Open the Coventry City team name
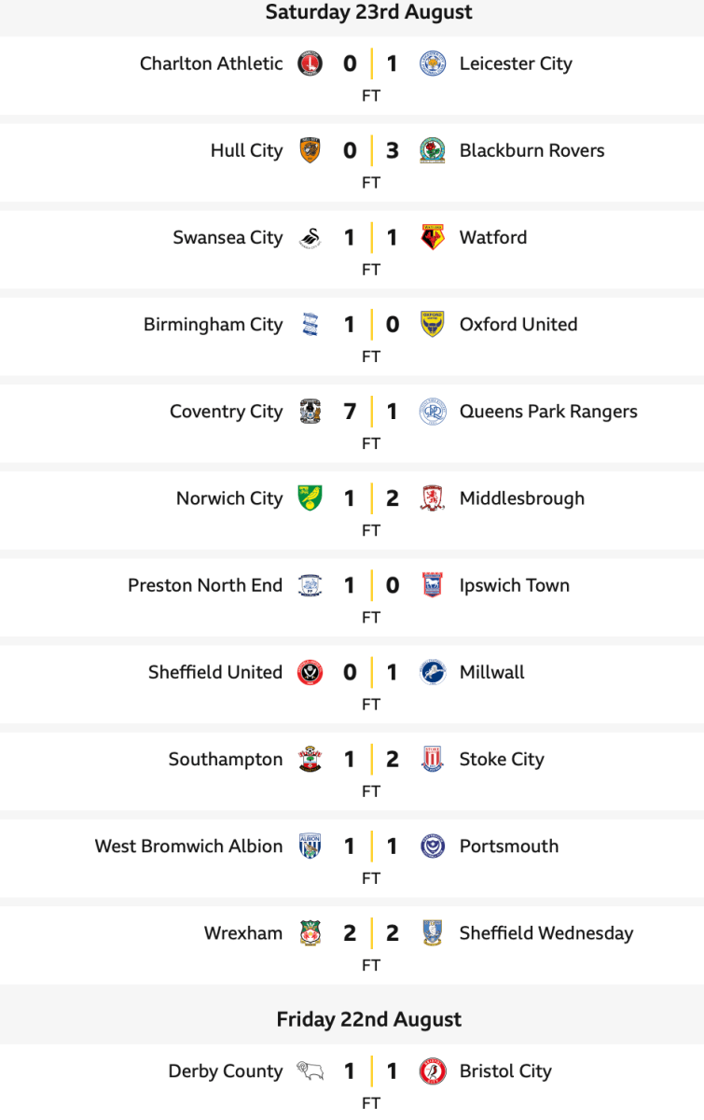704x1120 pixels. [x=226, y=412]
